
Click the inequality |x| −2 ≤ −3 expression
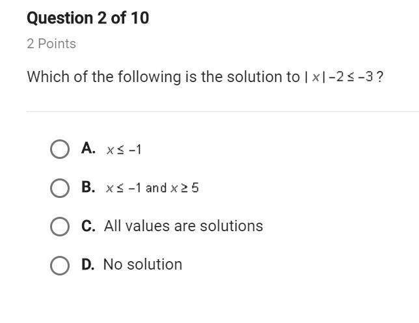[x=338, y=77]
